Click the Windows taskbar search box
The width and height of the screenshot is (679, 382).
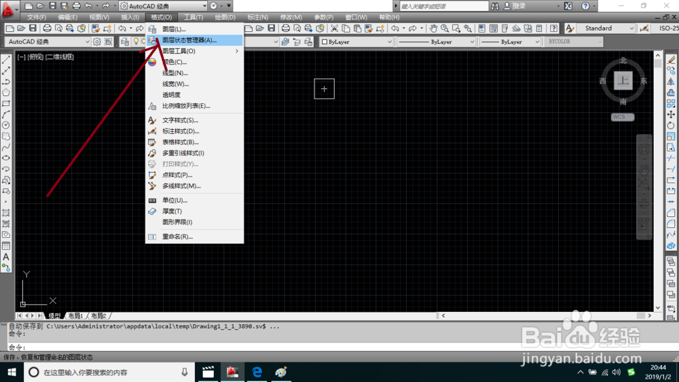point(108,372)
